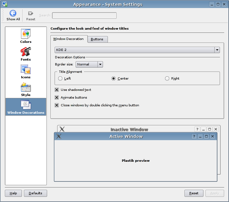Screen dimensions: 229x202
Task: Click minimize on Active Window preview
Action: (200, 136)
